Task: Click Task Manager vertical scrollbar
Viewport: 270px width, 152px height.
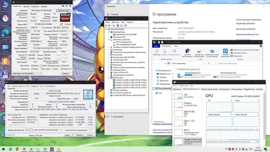Action: pos(264,119)
